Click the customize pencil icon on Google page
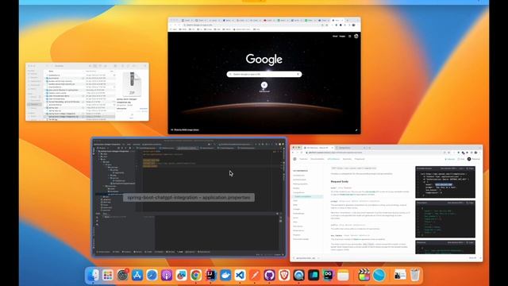 point(356,130)
